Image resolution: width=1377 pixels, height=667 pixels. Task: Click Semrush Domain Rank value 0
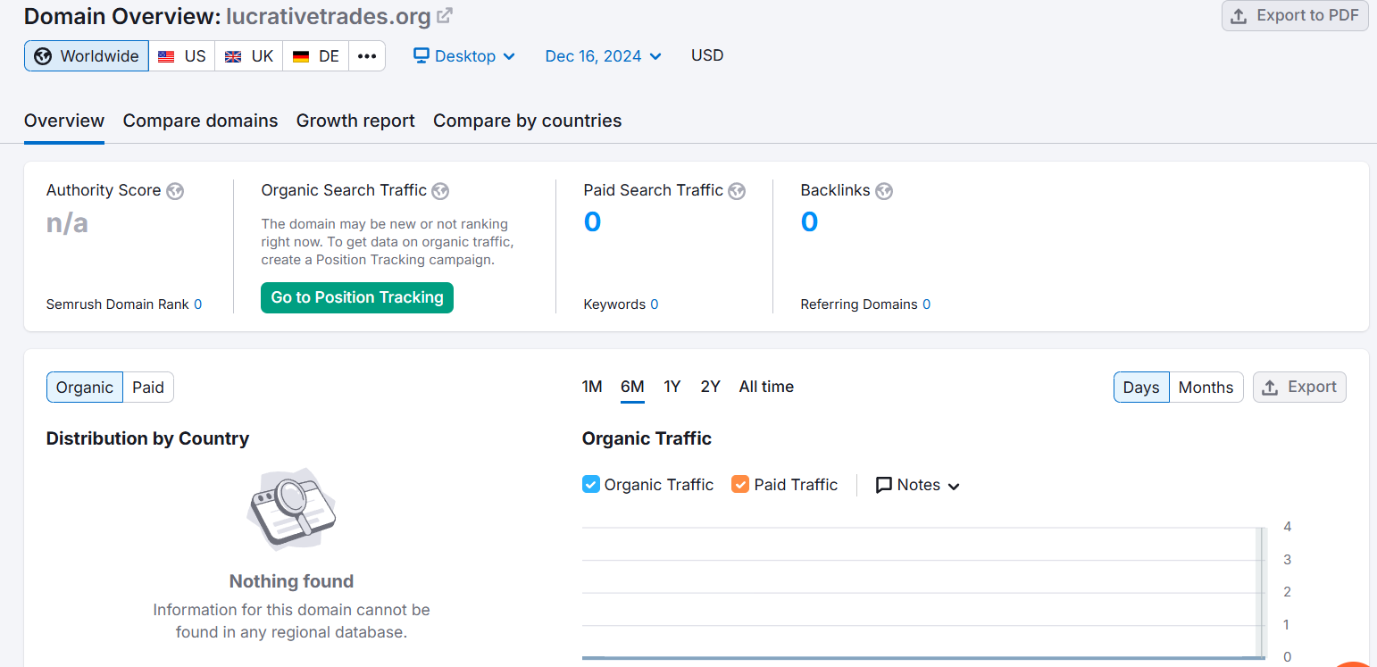[197, 304]
